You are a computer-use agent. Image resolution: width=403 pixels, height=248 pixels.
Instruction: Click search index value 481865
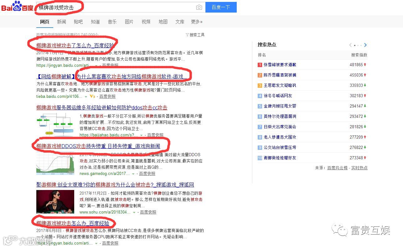356,65
